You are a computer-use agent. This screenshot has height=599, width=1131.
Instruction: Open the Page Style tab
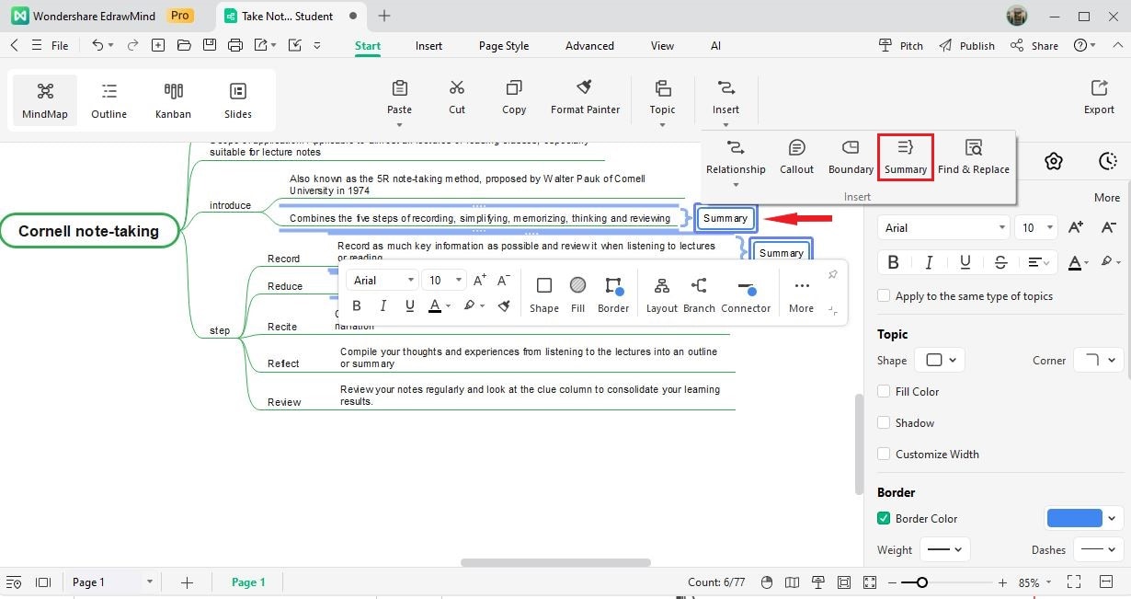(504, 46)
